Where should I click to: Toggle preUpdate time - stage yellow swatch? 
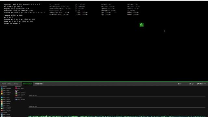[2, 94]
